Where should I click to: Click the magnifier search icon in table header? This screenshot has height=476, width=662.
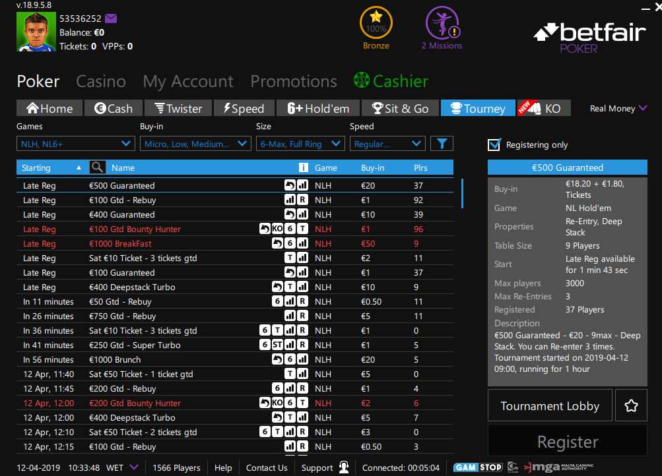[x=96, y=167]
